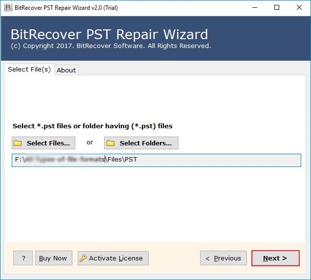Proceed with the Next > button
Image resolution: width=311 pixels, height=280 pixels.
pyautogui.click(x=275, y=258)
